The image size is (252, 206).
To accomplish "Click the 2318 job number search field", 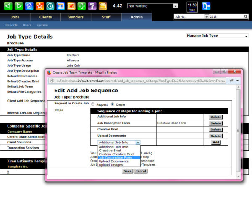I will pos(226,16).
